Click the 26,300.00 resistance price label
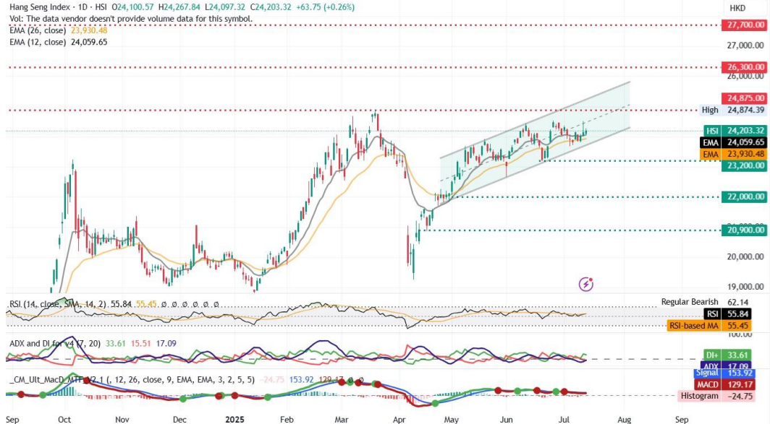770x424 pixels. click(743, 66)
